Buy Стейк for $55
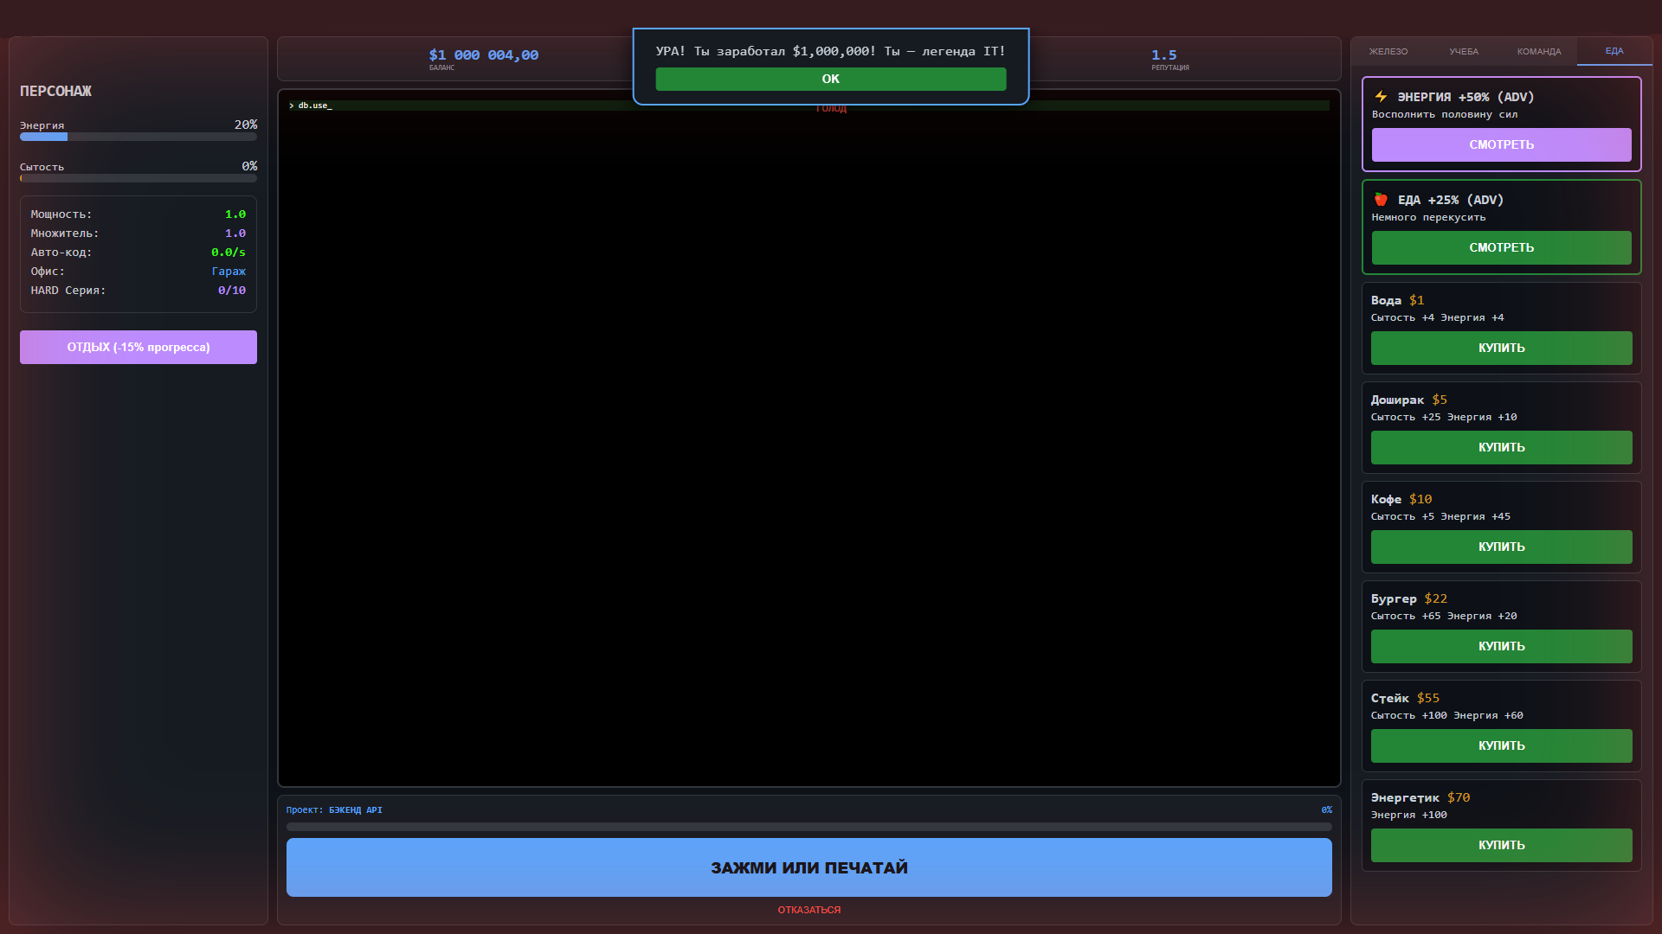Image resolution: width=1662 pixels, height=934 pixels. (1500, 745)
